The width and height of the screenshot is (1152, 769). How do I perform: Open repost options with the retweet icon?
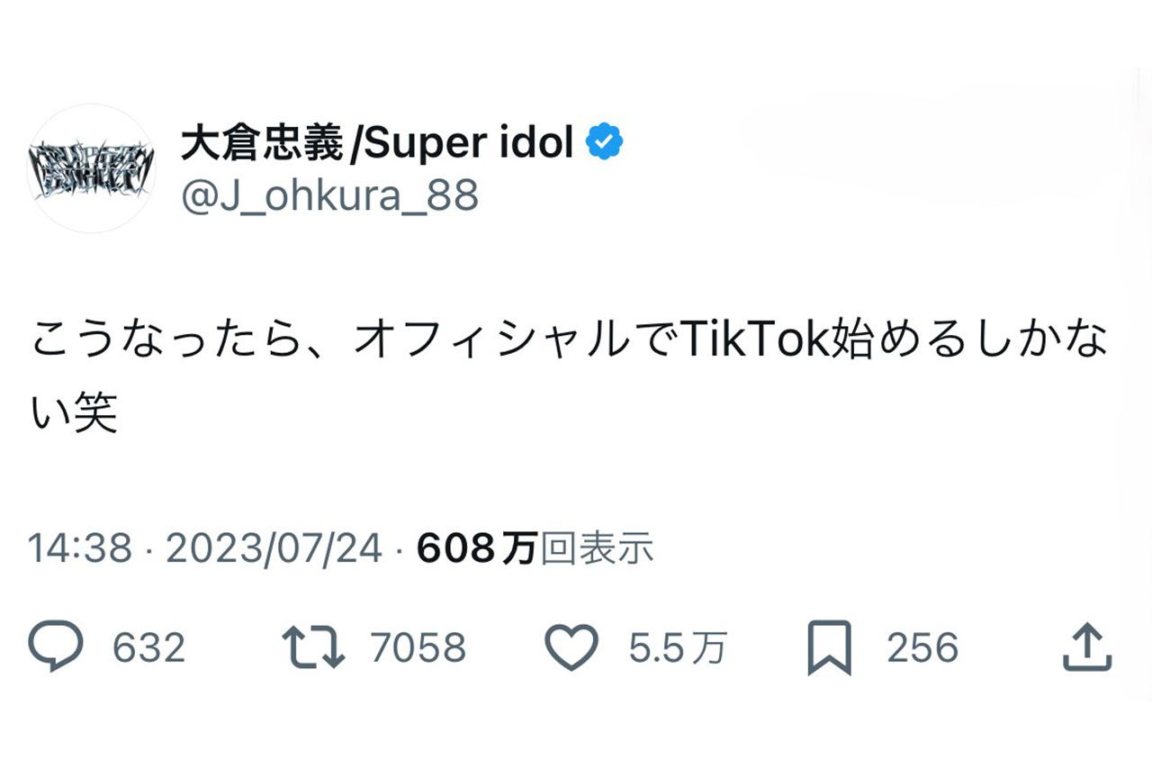(x=313, y=647)
